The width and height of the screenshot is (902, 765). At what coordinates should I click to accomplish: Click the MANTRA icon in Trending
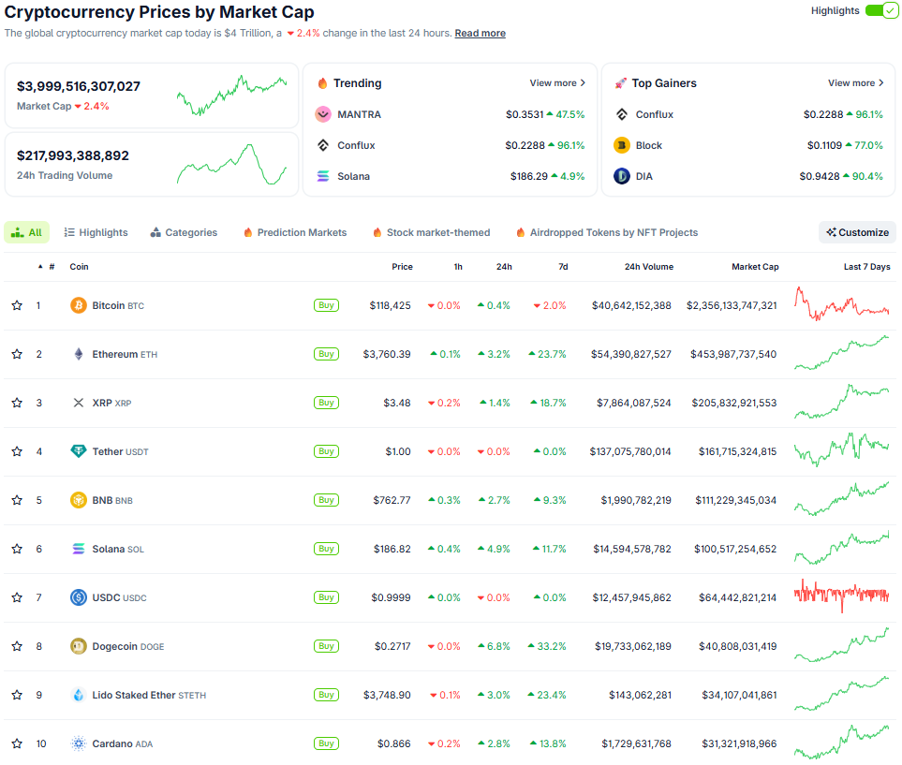[x=323, y=114]
